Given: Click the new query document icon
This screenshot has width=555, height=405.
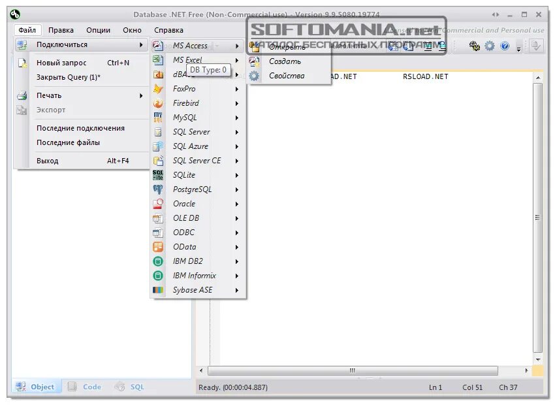Looking at the screenshot, I should pos(22,63).
